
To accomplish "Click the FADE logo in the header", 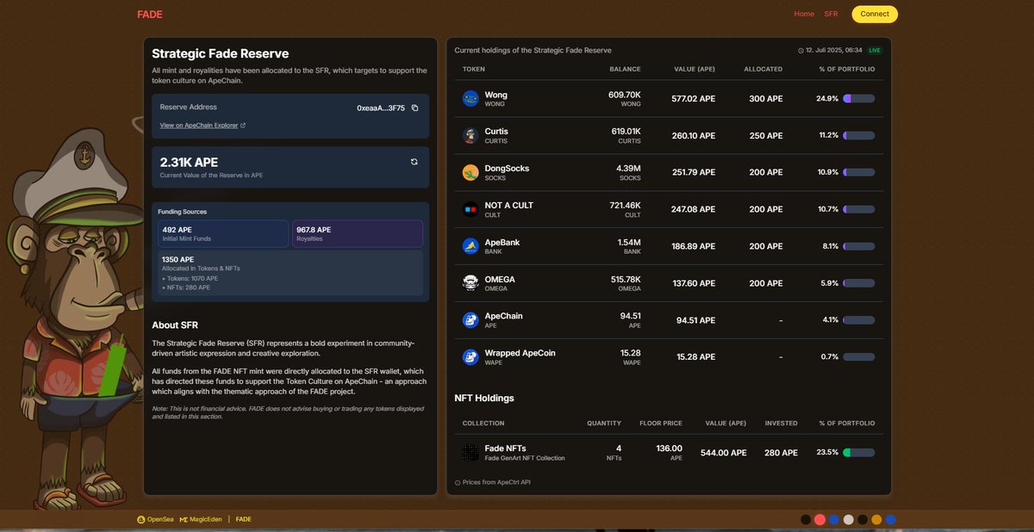I will click(149, 15).
